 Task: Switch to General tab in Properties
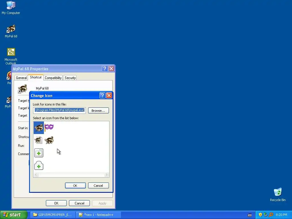pyautogui.click(x=21, y=78)
